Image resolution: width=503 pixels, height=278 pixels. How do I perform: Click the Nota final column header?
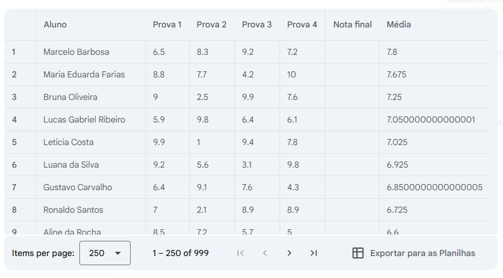coord(352,24)
